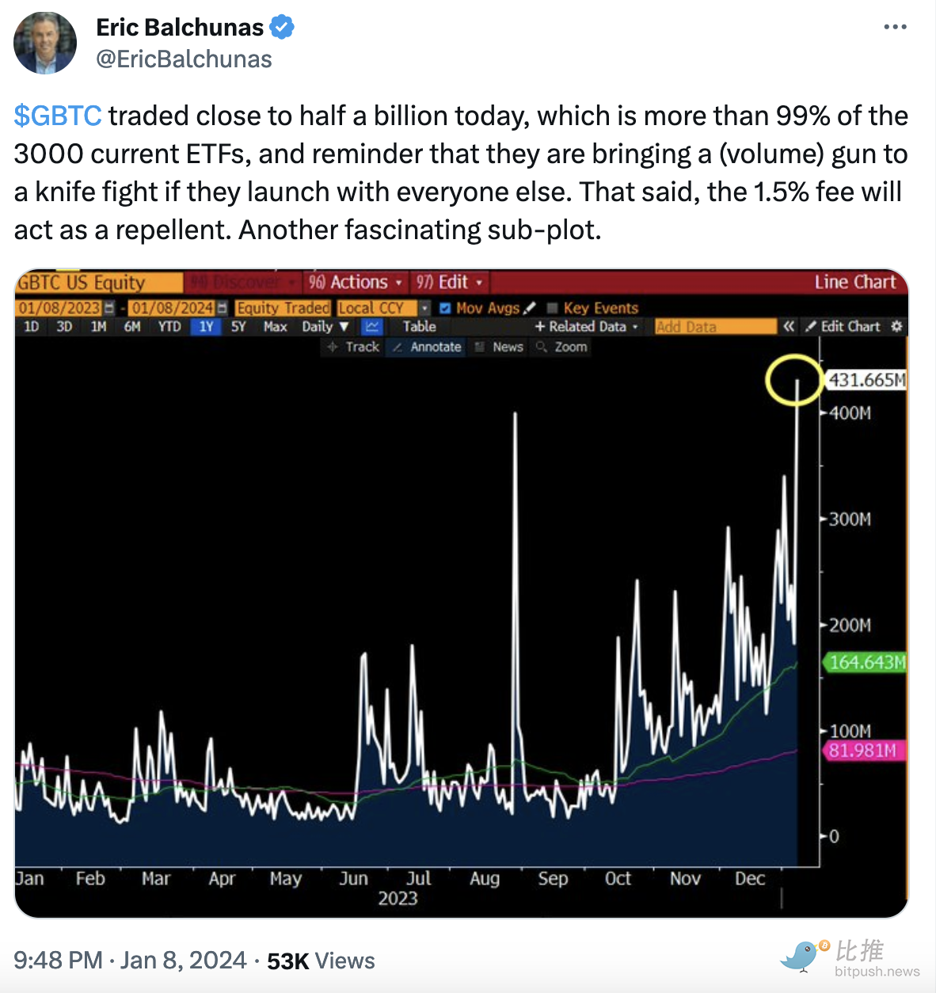The height and width of the screenshot is (993, 936).
Task: Click Eric Balchunas's profile avatar
Action: pyautogui.click(x=45, y=43)
